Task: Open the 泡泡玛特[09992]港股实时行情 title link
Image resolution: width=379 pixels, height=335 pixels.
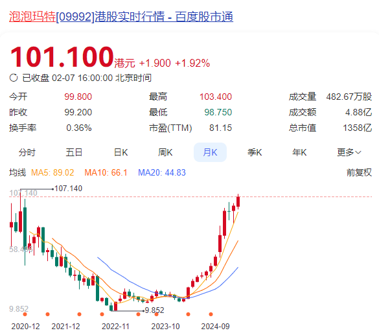Action: tap(121, 17)
